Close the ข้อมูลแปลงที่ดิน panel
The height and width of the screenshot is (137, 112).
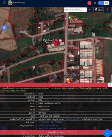[110, 85]
